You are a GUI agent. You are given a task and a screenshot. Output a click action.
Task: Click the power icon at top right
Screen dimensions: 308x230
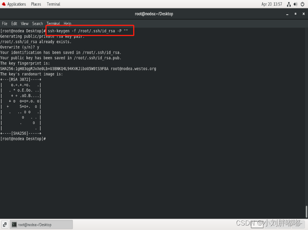[302, 4]
